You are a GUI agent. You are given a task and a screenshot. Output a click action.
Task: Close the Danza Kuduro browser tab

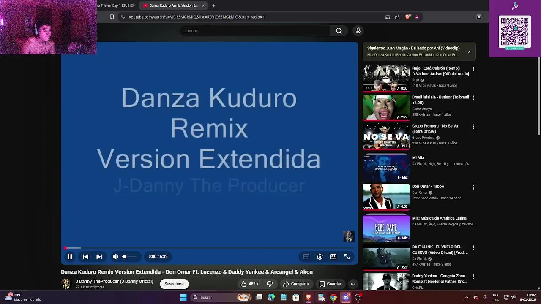tap(203, 5)
